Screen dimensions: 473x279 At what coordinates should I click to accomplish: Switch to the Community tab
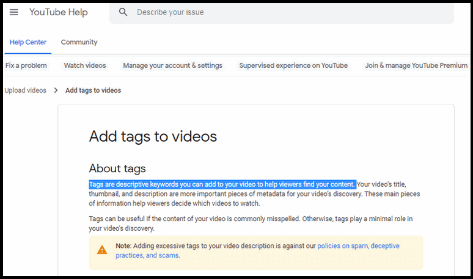79,42
